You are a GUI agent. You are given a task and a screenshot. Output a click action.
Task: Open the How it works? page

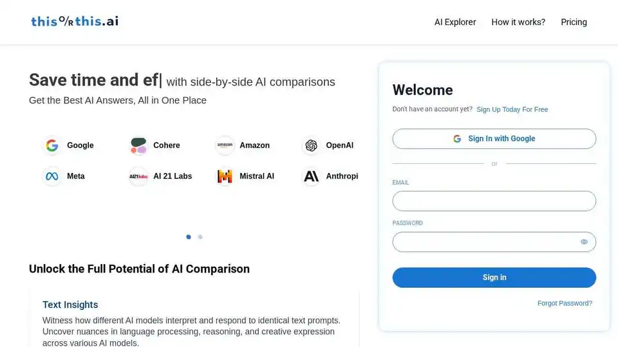[x=518, y=22]
